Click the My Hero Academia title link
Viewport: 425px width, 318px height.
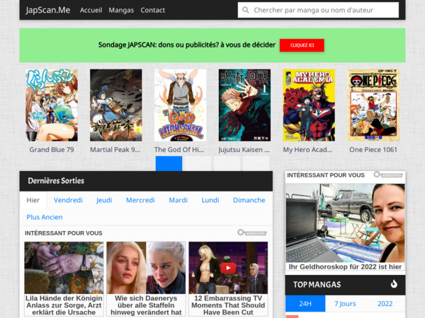click(x=307, y=150)
